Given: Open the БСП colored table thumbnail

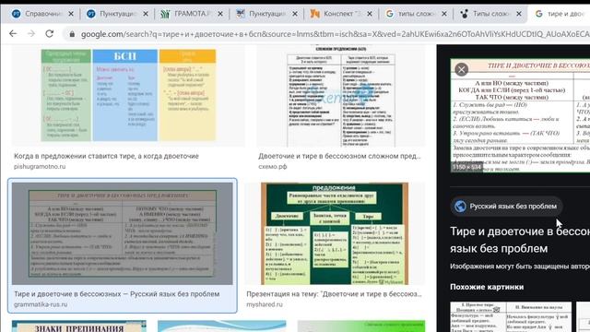Looking at the screenshot, I should [128, 95].
